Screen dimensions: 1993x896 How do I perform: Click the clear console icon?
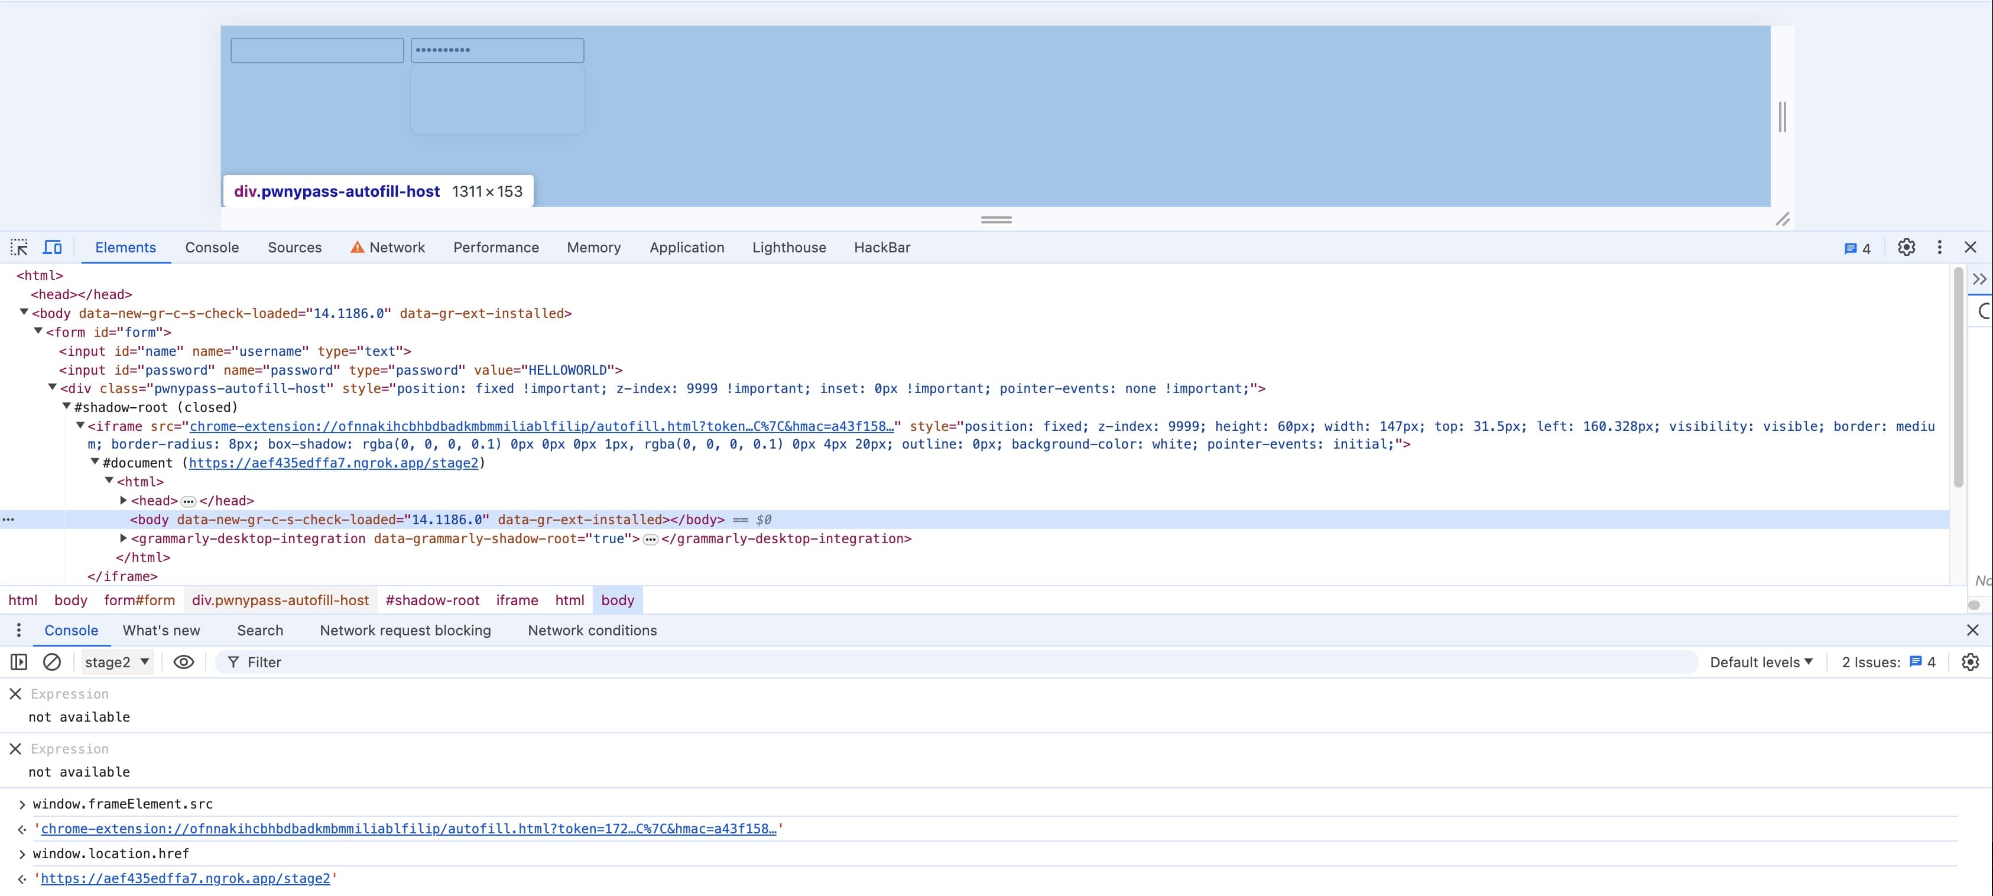click(x=52, y=663)
